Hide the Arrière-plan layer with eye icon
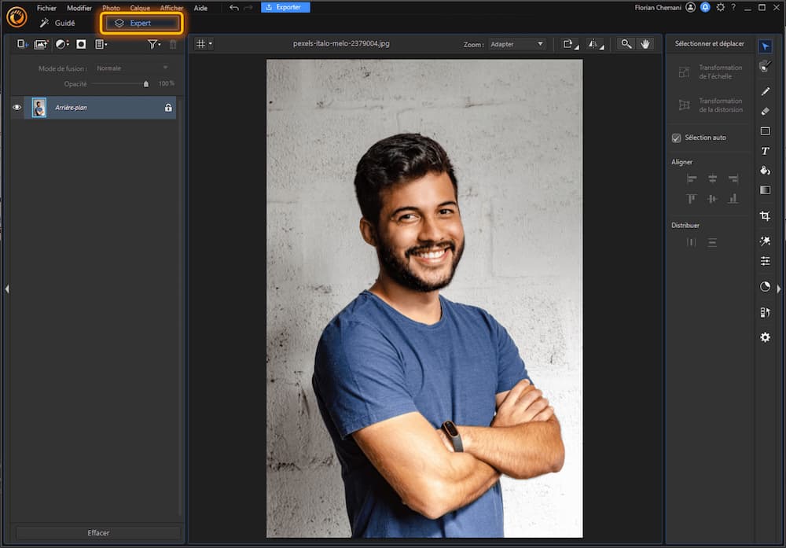Screen dimensions: 786x548 [17, 107]
